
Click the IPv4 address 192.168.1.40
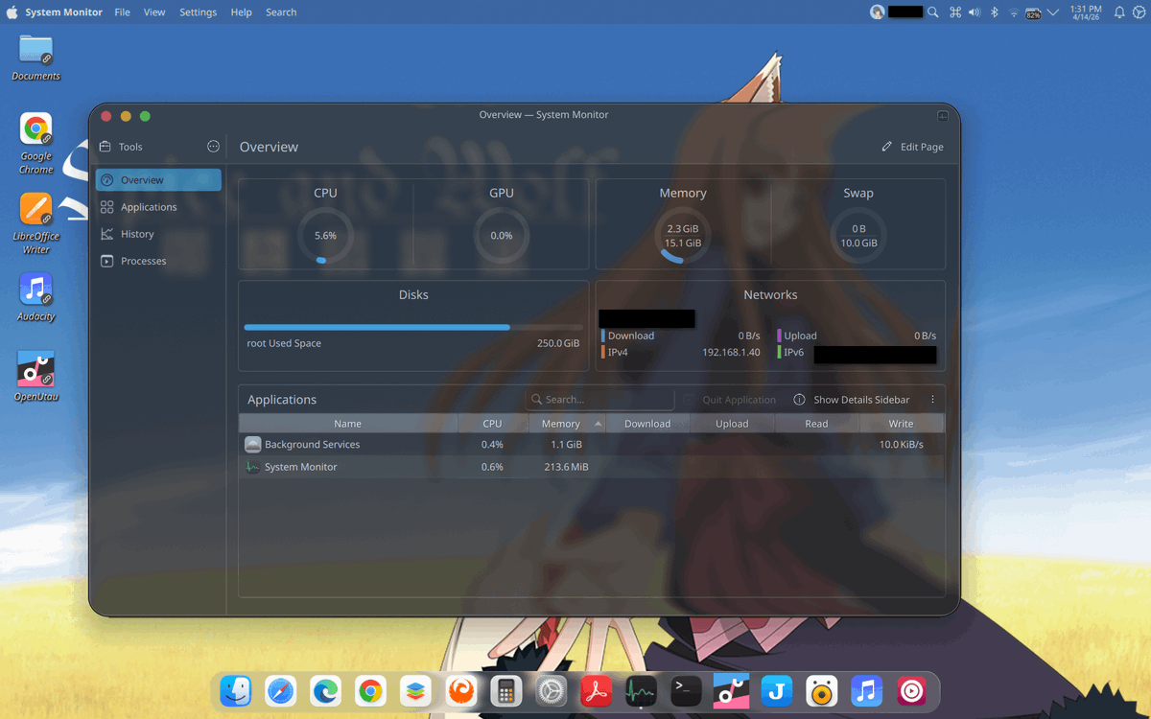731,353
